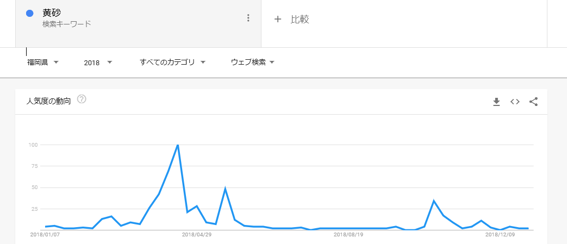
Task: Expand the 福岡県 region dropdown
Action: pyautogui.click(x=42, y=62)
